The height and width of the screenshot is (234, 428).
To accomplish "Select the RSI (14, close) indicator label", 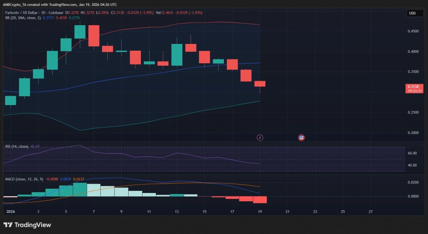I will click(x=16, y=147).
